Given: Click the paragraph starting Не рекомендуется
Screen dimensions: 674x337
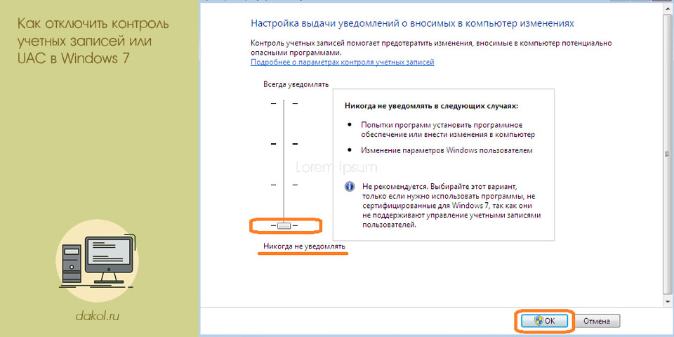Looking at the screenshot, I should (451, 206).
